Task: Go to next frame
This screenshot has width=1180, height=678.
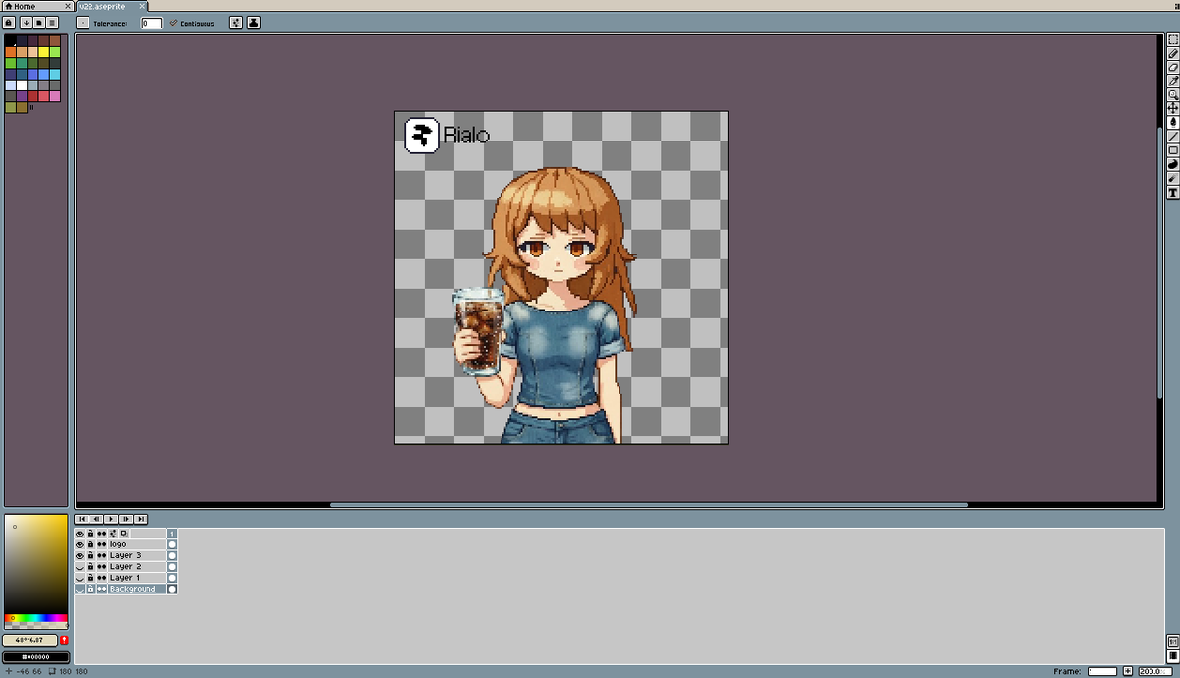Action: pos(126,518)
